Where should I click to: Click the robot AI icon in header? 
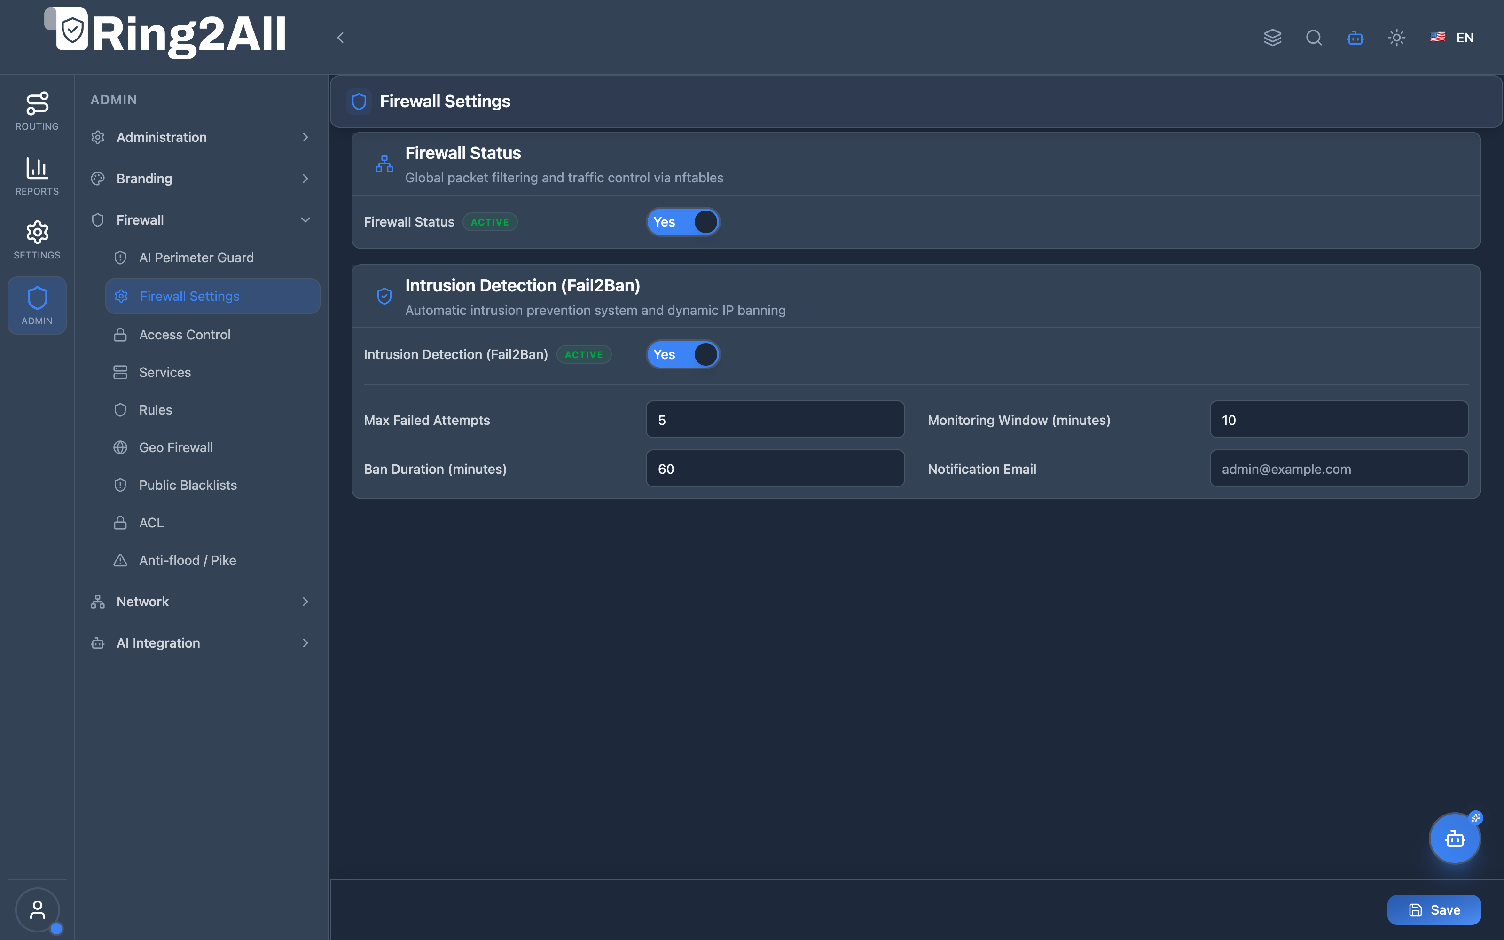point(1355,37)
